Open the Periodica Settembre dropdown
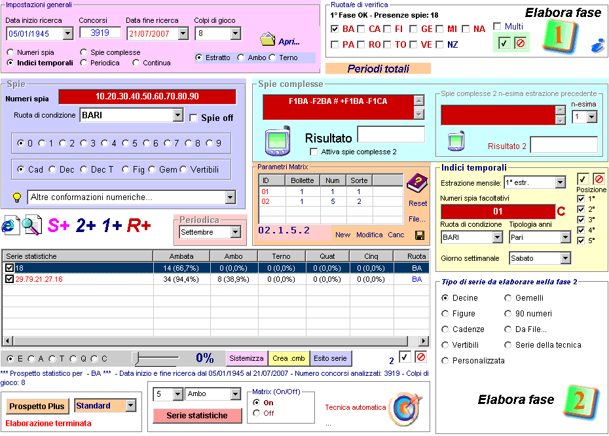 point(235,232)
